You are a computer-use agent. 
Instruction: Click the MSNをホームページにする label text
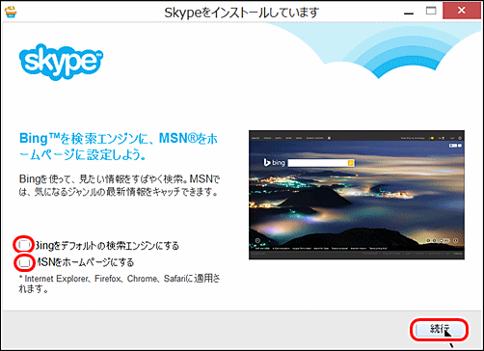(84, 262)
